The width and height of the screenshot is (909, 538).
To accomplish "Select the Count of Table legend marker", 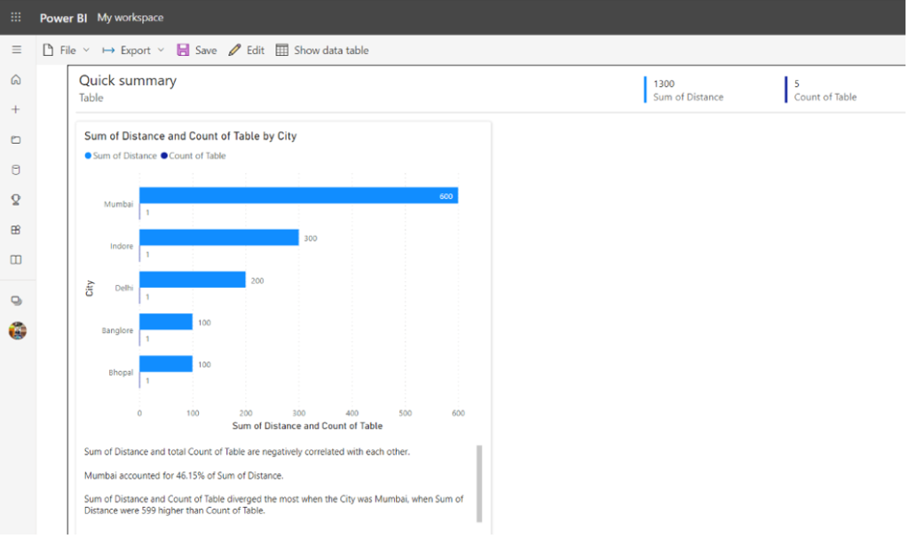I will pyautogui.click(x=164, y=155).
